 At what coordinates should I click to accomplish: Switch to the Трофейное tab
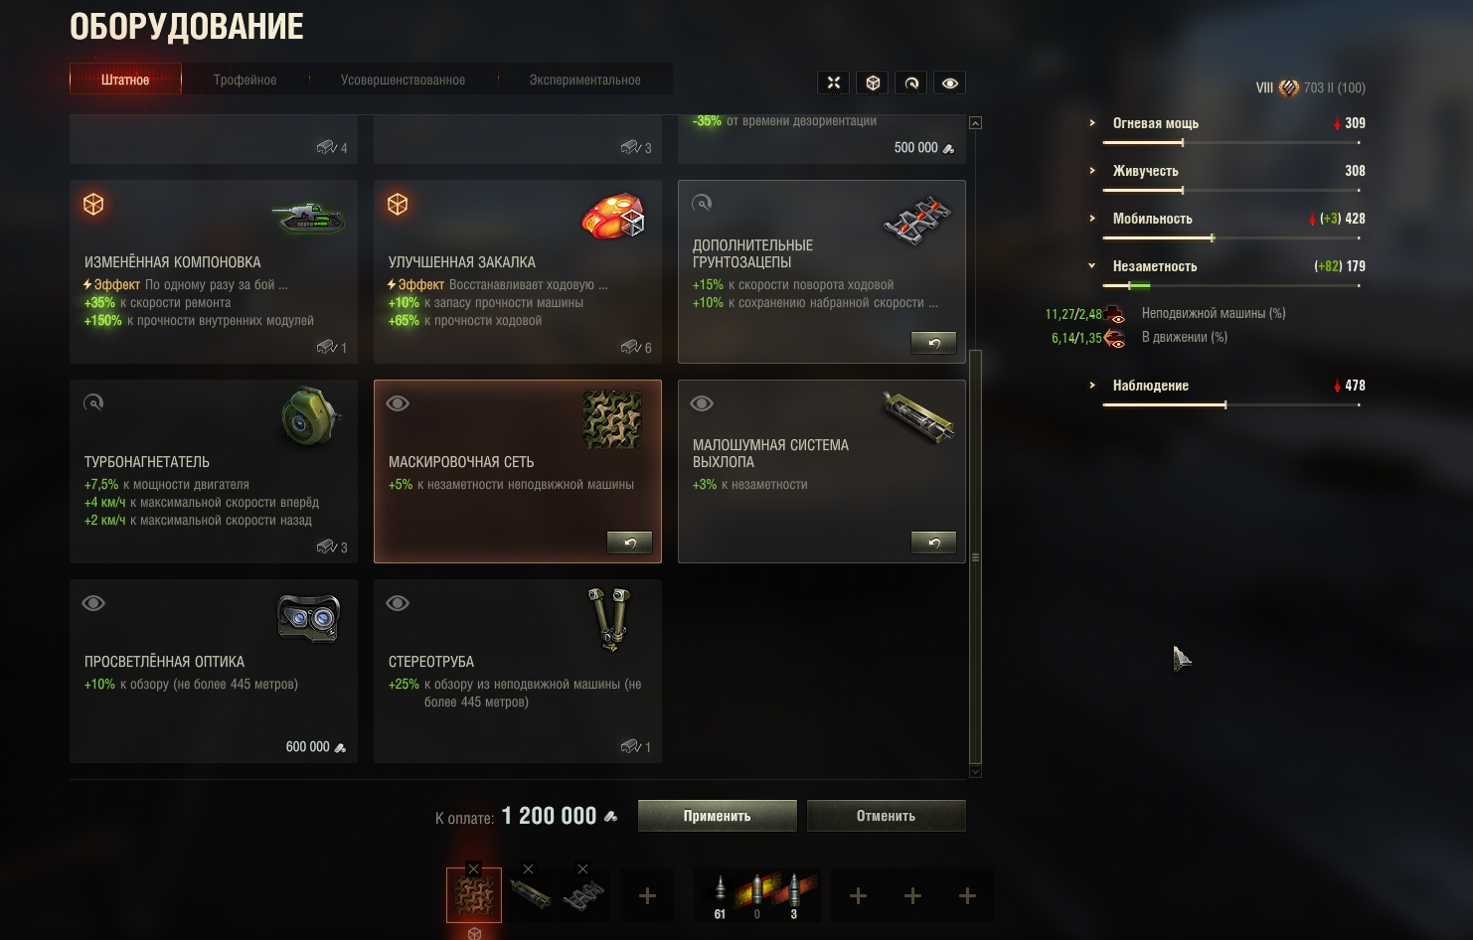click(245, 79)
